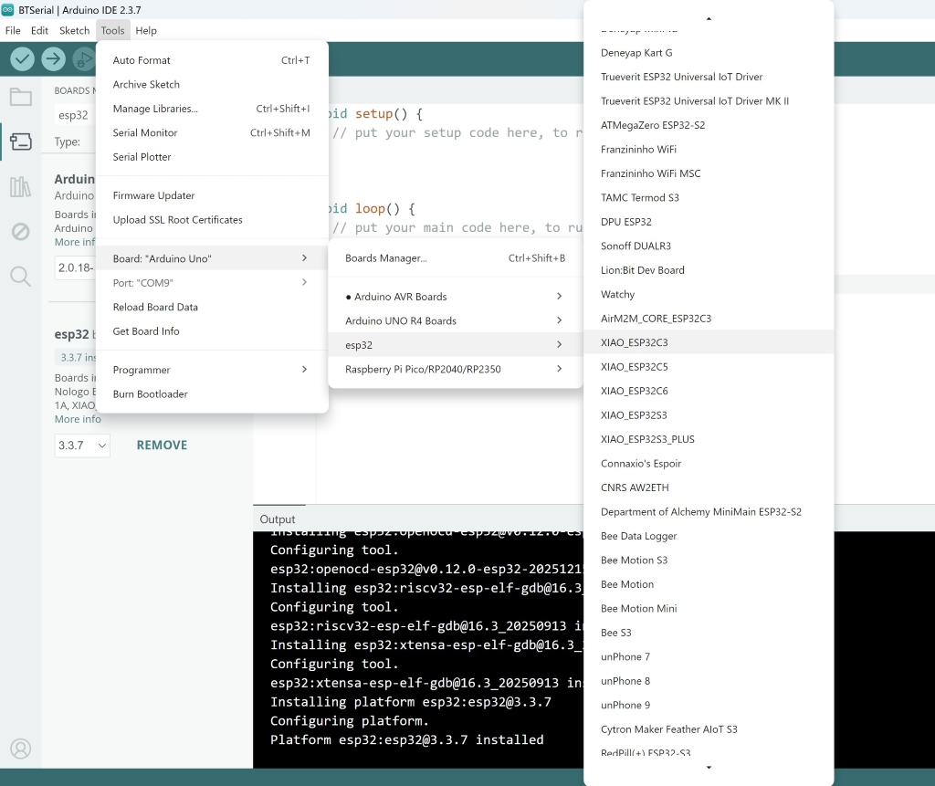
Task: Expand the Board: "Arduino Uno" submenu
Action: pyautogui.click(x=212, y=258)
